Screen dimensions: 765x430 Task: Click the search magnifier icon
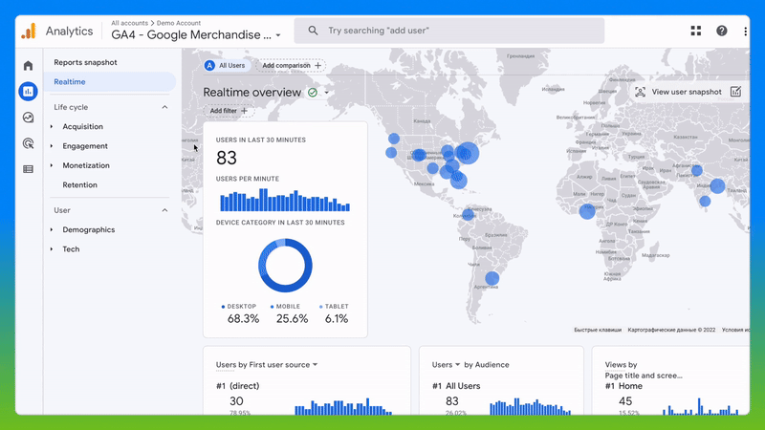[x=313, y=31]
